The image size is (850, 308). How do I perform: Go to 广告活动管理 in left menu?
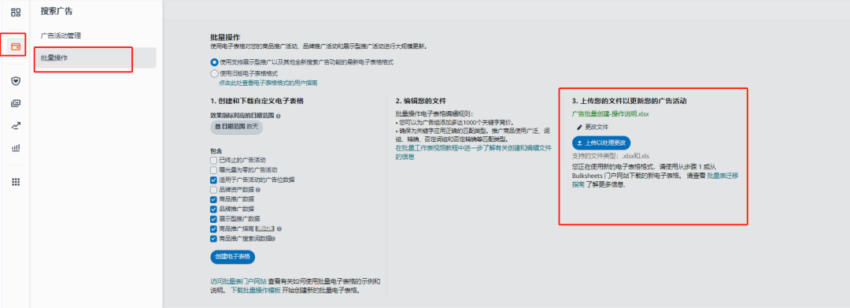61,35
